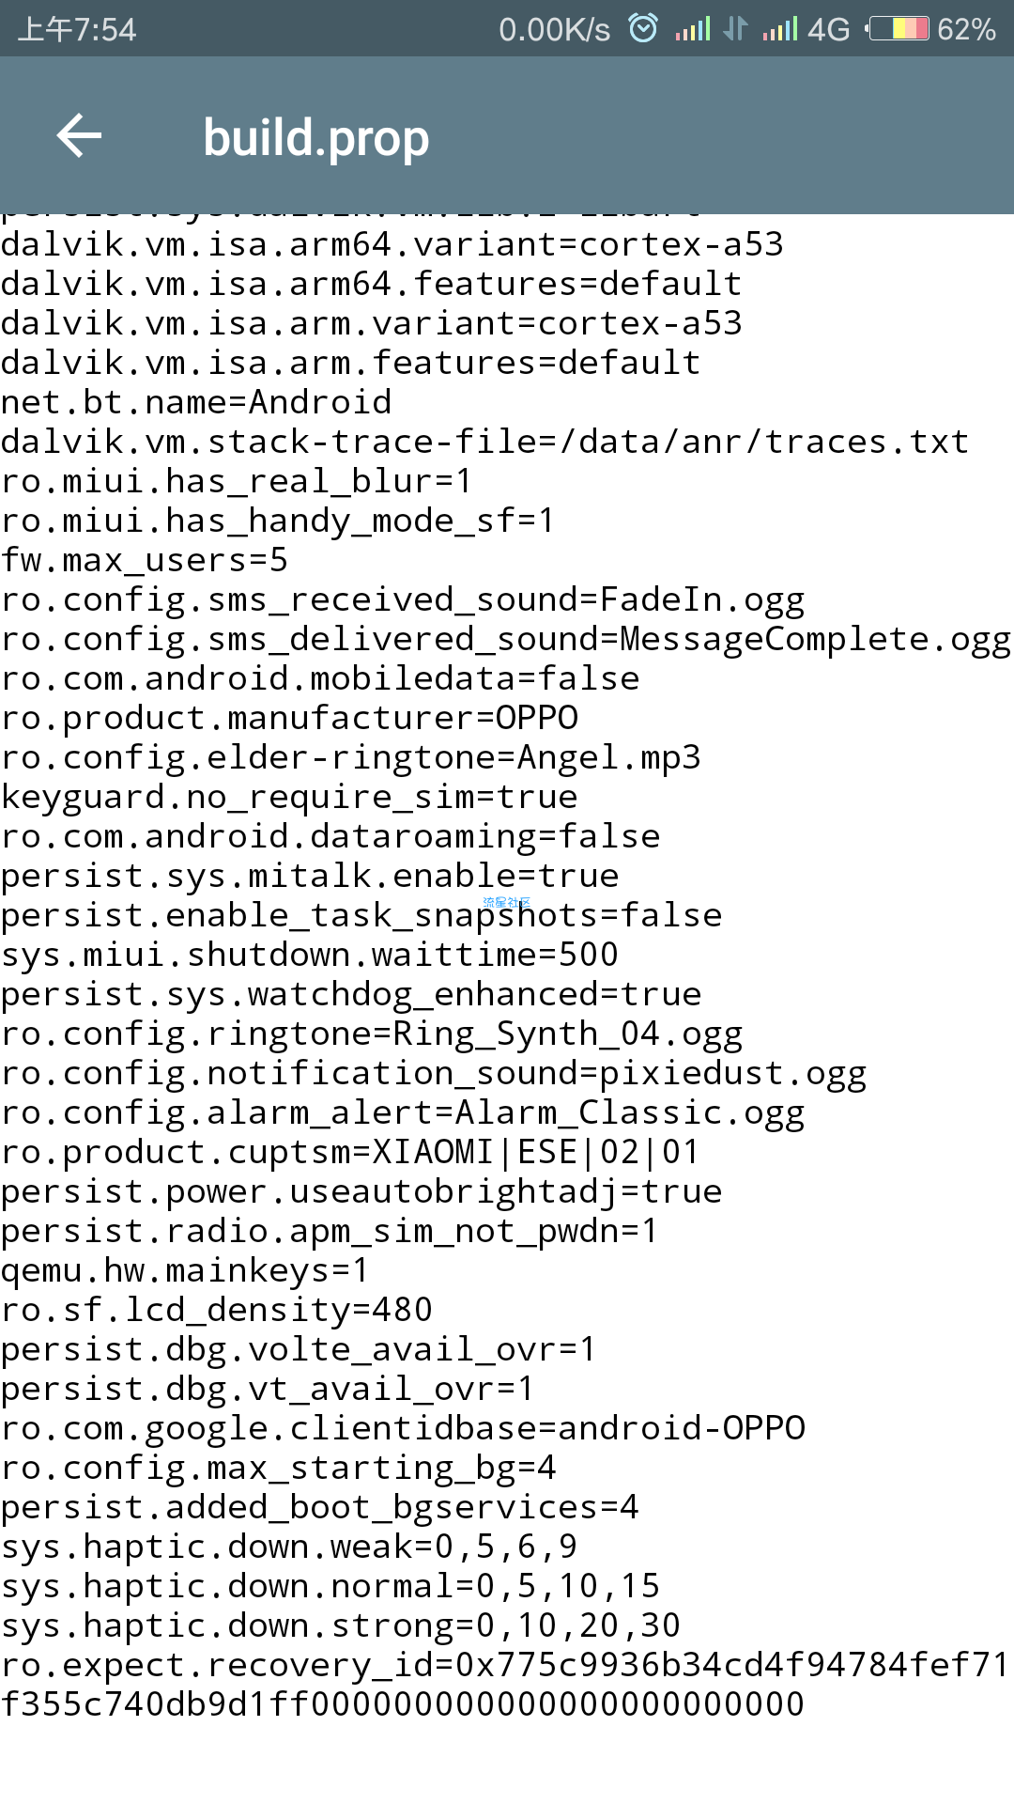Image resolution: width=1014 pixels, height=1804 pixels.
Task: Tap the data transfer arrows icon
Action: 736,29
